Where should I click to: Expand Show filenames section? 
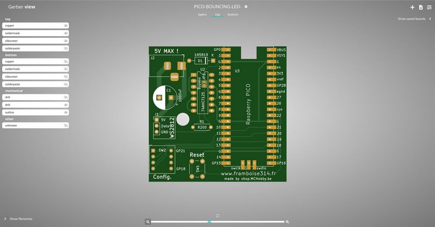point(18,219)
